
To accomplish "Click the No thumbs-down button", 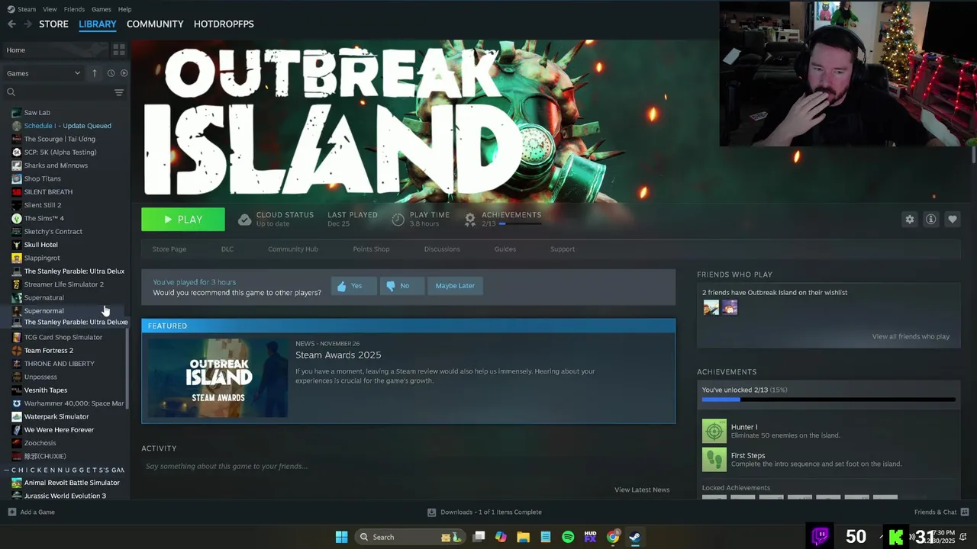I will point(401,286).
